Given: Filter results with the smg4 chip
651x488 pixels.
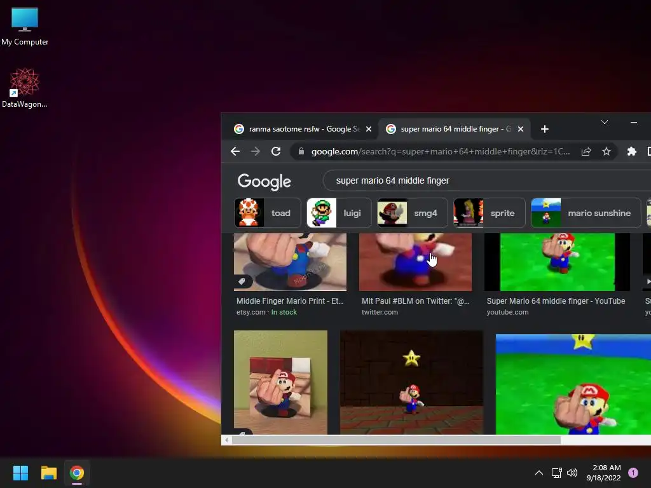Looking at the screenshot, I should coord(412,213).
